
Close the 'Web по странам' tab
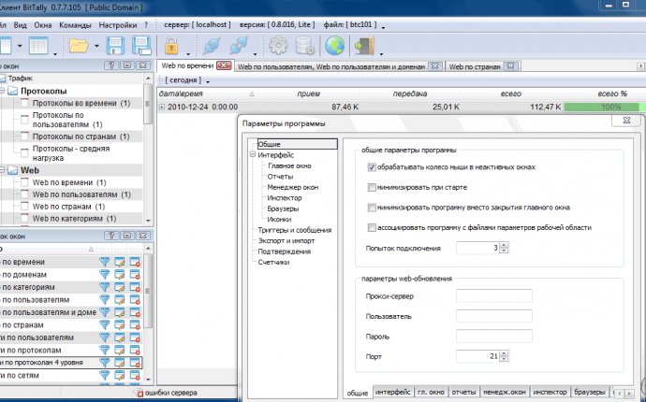click(x=510, y=65)
